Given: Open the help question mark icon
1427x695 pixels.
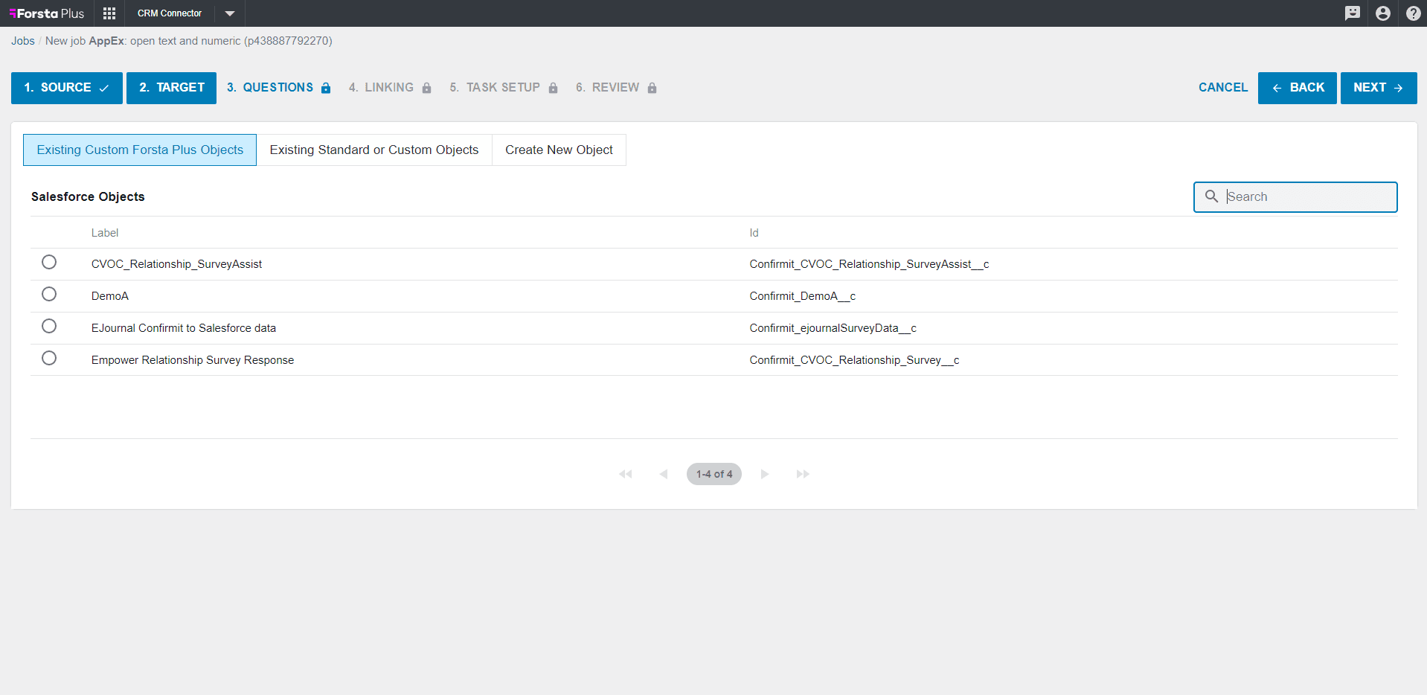Looking at the screenshot, I should 1414,13.
